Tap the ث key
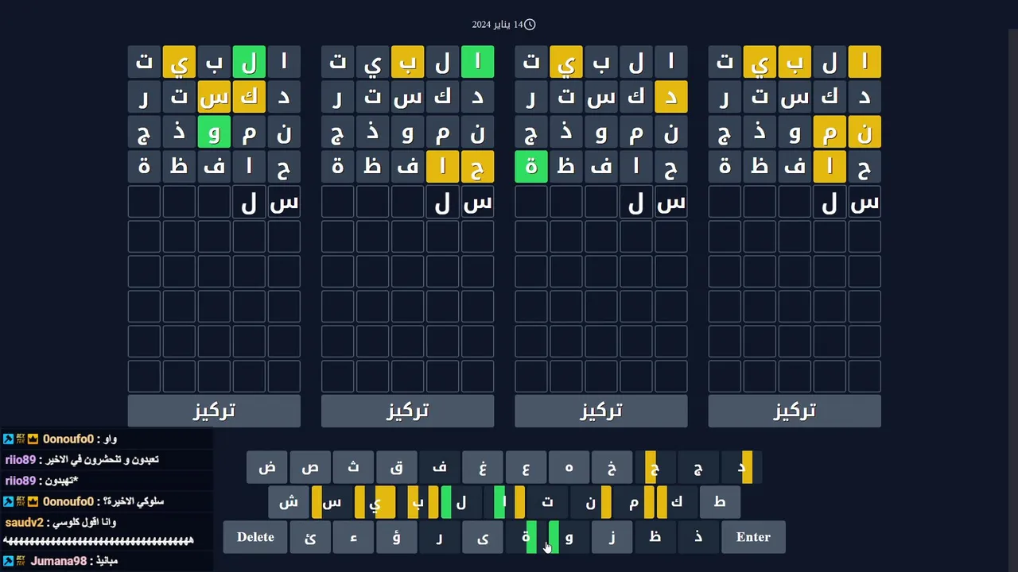 [353, 467]
